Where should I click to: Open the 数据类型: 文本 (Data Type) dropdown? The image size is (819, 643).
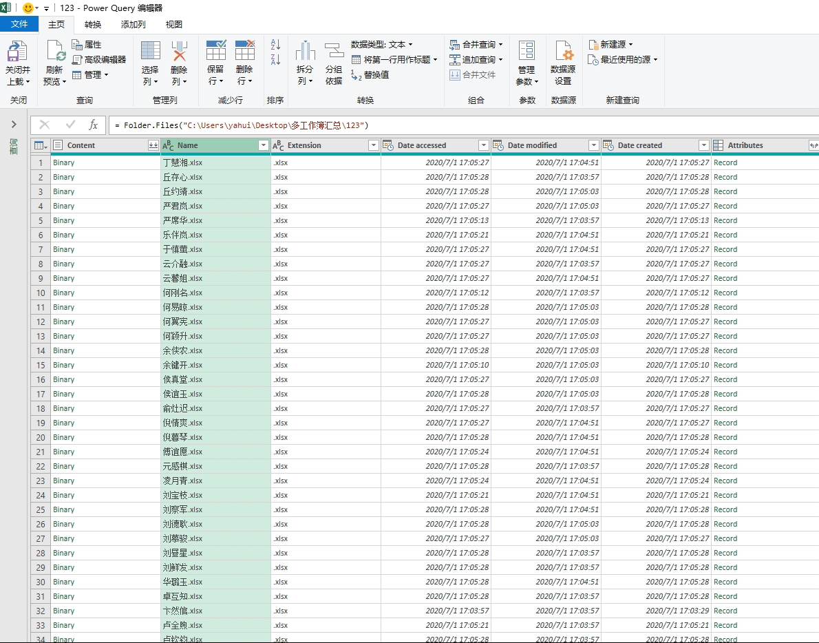pos(382,44)
